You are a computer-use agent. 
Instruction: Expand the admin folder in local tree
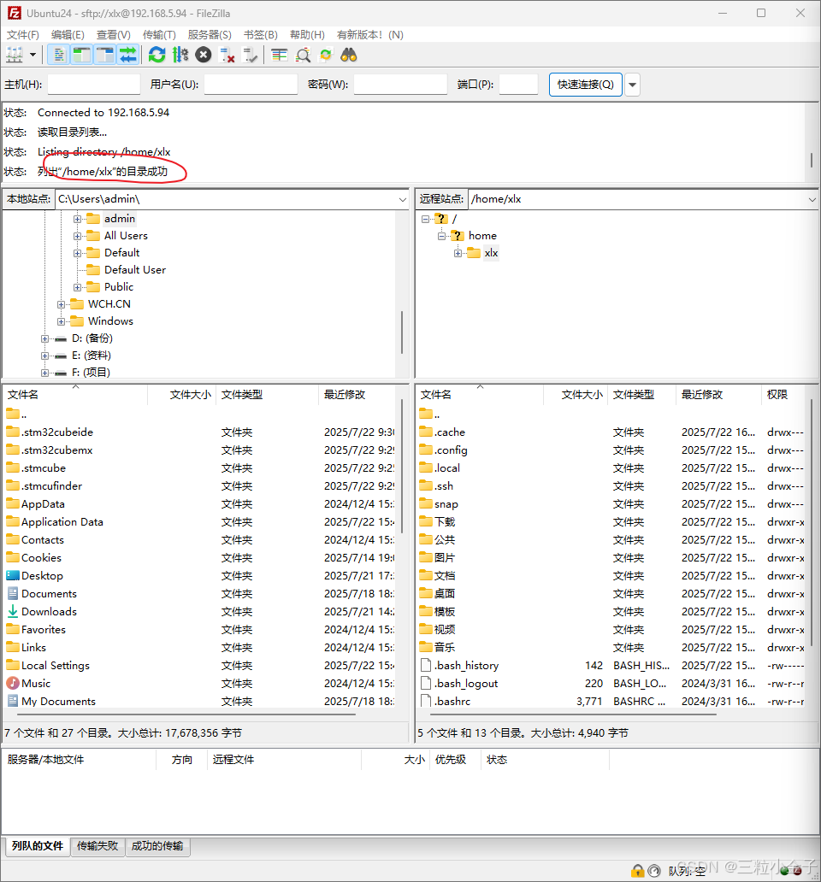coord(77,219)
